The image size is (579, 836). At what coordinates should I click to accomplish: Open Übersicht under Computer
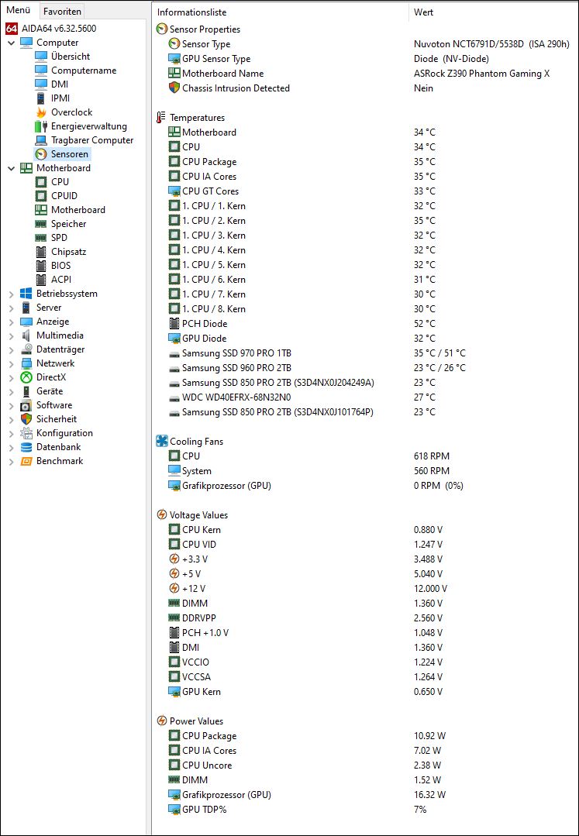[71, 57]
